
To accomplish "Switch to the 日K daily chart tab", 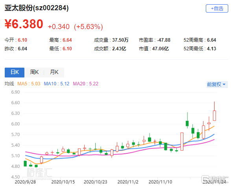I will tap(15, 72).
